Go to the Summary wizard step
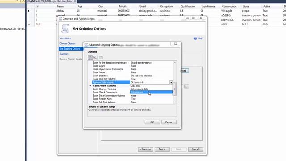The width and height of the screenshot is (286, 161). (x=64, y=54)
